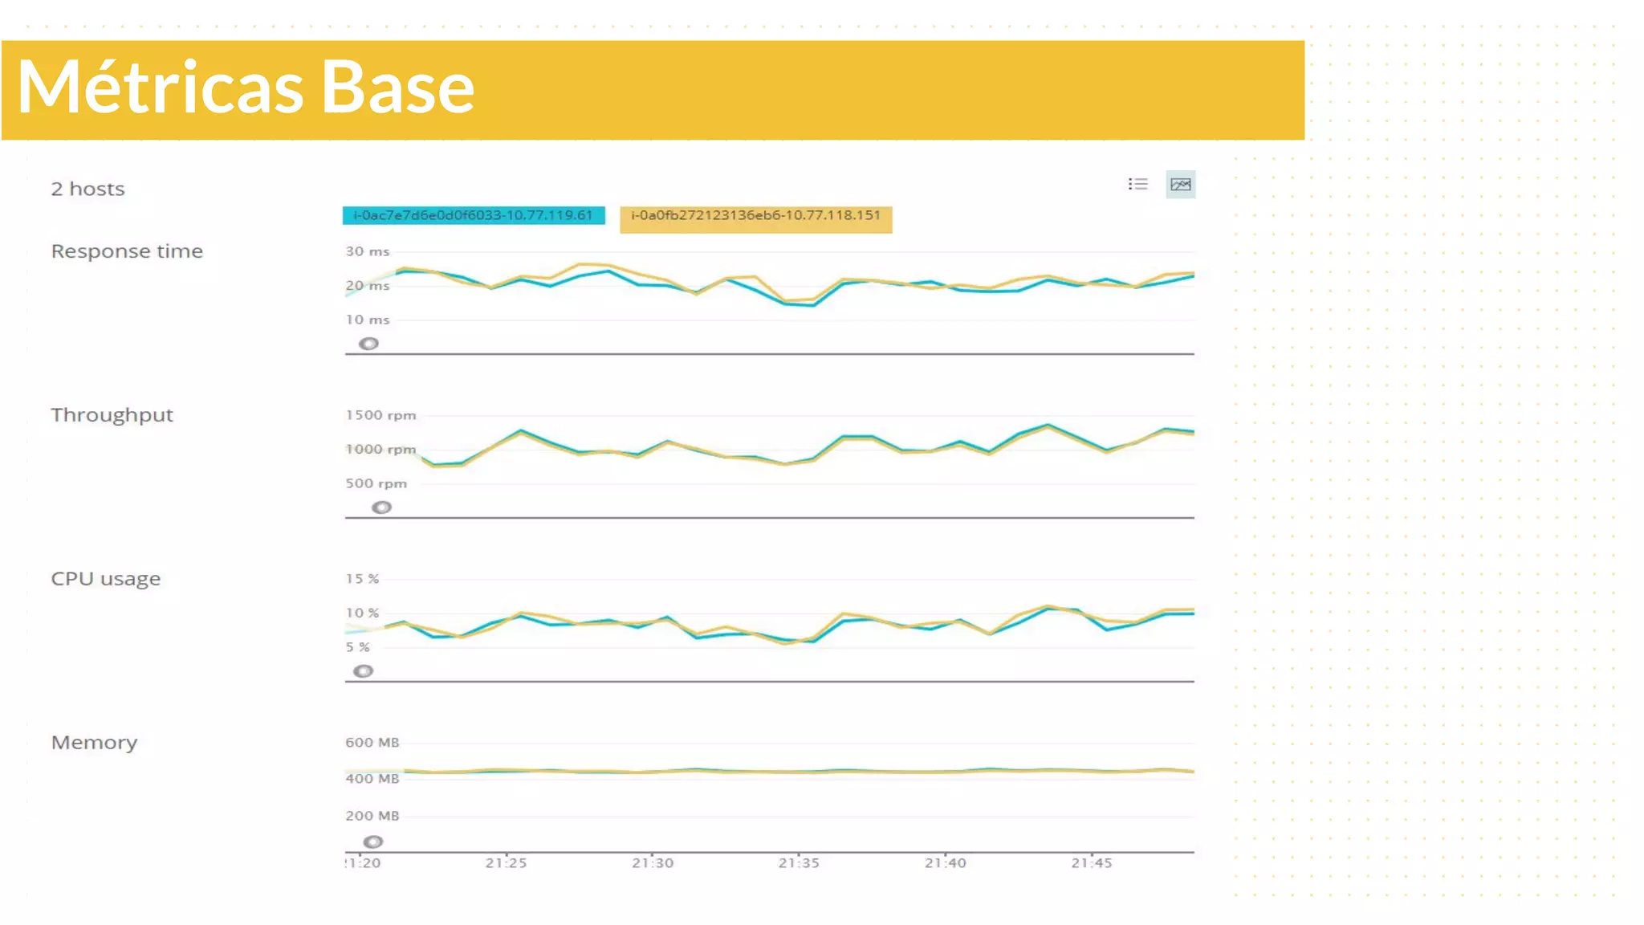
Task: Select the Throughput metric label
Action: (x=112, y=415)
